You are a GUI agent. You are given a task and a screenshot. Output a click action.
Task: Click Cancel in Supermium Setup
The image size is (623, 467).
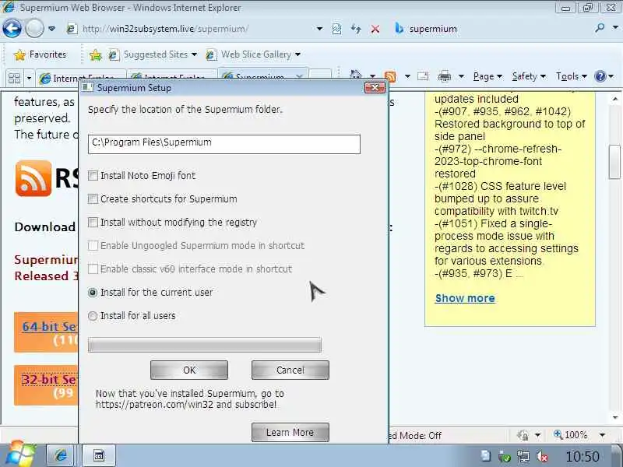(290, 370)
